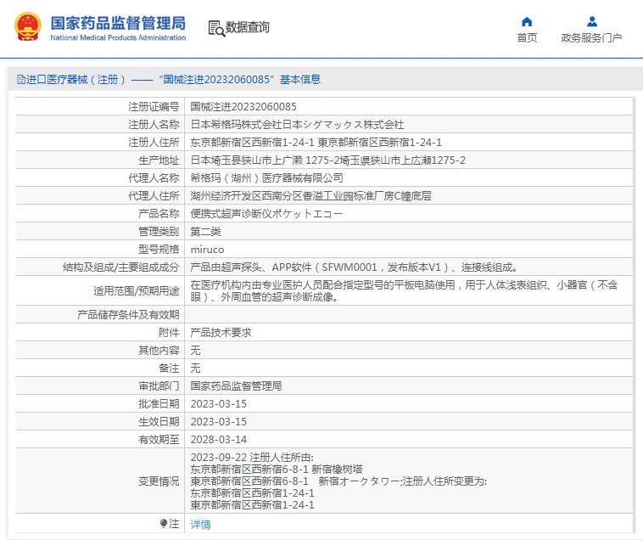Select registration number 国械注进20232060085 value
Screen dimensions: 643x540
(243, 107)
